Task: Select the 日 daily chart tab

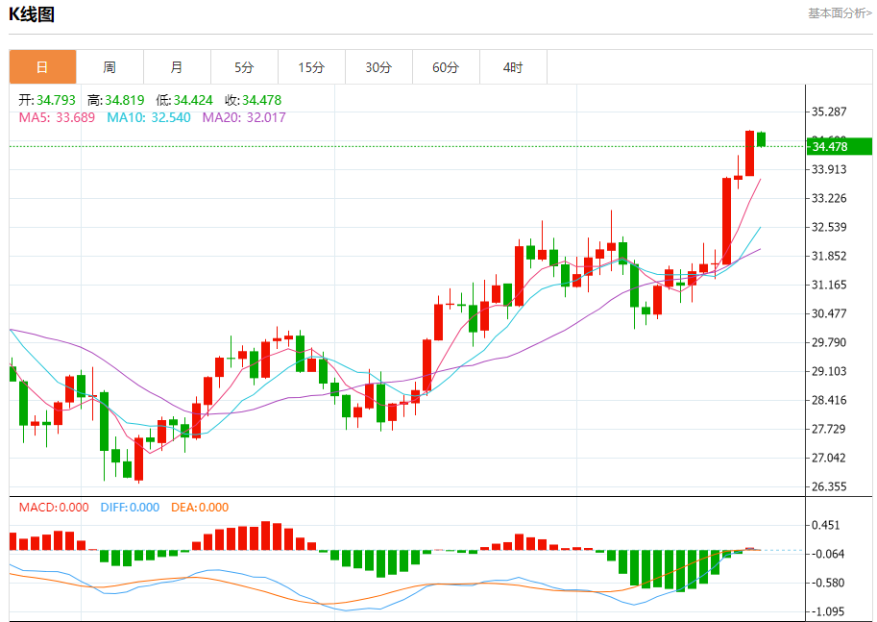Action: [x=42, y=67]
